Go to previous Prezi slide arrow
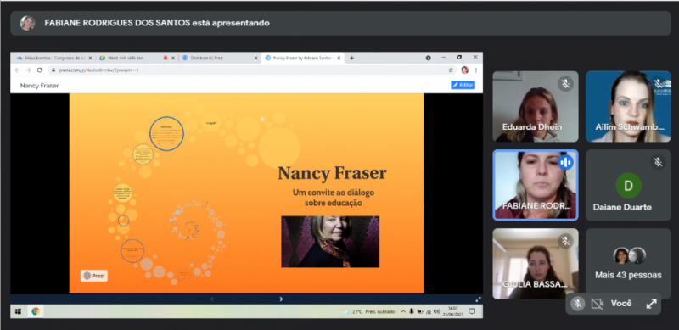The height and width of the screenshot is (330, 679). [x=211, y=299]
